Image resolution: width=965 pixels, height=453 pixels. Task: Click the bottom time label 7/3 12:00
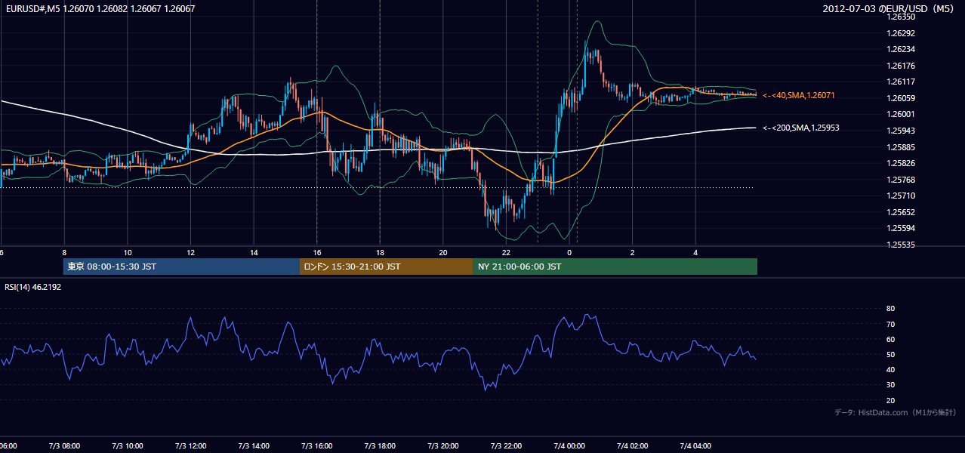[191, 445]
